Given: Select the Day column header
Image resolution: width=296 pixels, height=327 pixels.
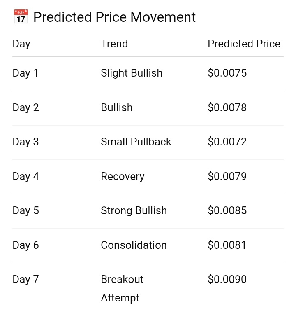Looking at the screenshot, I should pyautogui.click(x=21, y=44).
